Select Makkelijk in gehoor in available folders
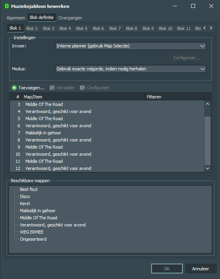Image resolution: width=220 pixels, height=279 pixels. point(38,211)
